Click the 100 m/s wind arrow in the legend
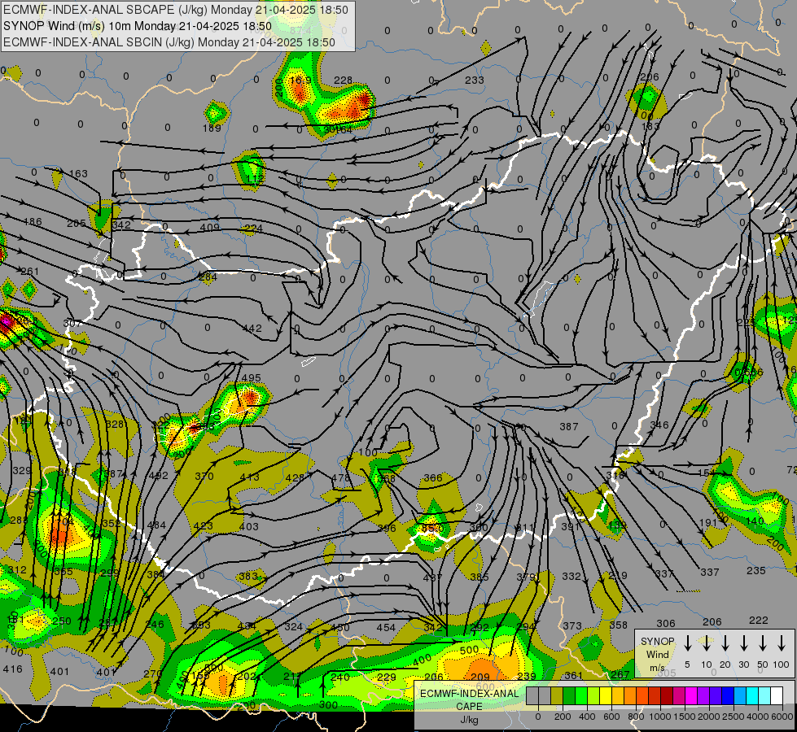The width and height of the screenshot is (797, 732). point(782,643)
